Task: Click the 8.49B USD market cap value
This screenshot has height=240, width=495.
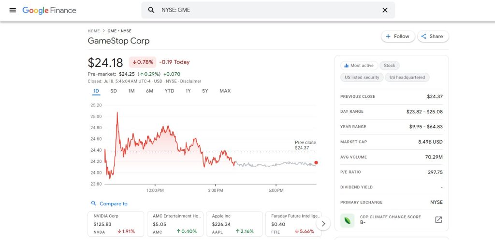Action: 430,142
